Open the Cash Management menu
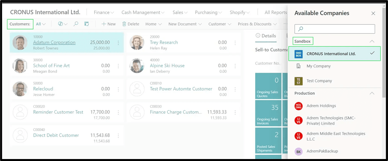 point(143,13)
